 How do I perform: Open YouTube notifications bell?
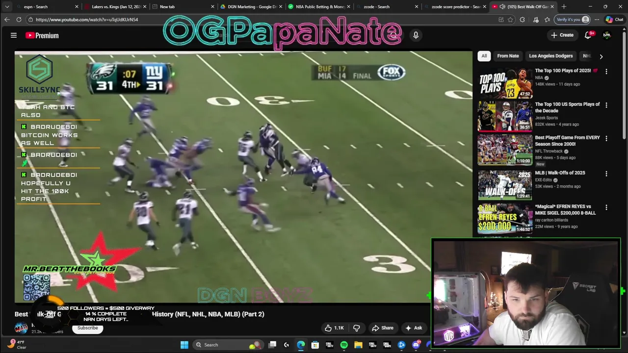(588, 35)
